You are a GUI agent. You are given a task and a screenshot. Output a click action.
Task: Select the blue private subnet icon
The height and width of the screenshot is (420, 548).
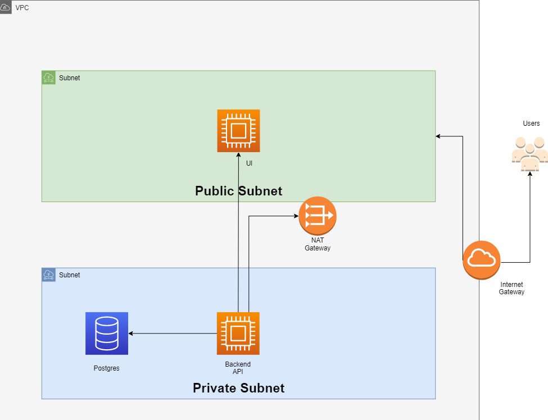(x=48, y=275)
